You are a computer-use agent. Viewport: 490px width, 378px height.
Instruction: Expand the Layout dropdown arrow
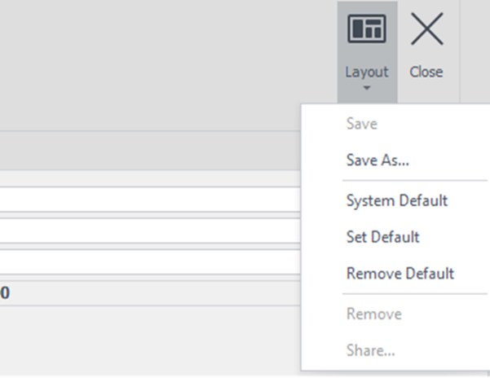pyautogui.click(x=367, y=89)
